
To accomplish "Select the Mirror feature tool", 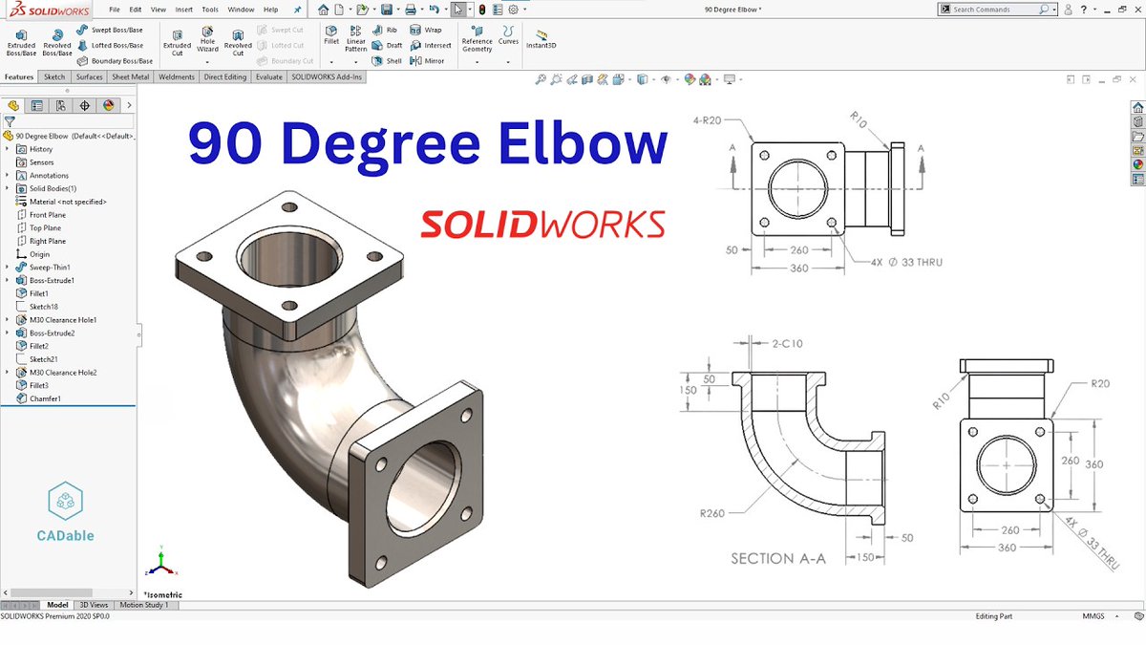I will click(x=429, y=60).
